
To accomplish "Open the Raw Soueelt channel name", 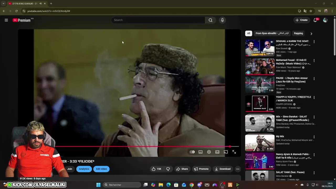I will pos(282,49).
